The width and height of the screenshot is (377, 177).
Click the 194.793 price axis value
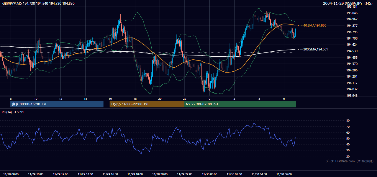[x=352, y=32]
